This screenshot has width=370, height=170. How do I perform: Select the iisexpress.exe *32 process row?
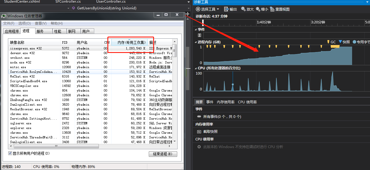(90, 48)
